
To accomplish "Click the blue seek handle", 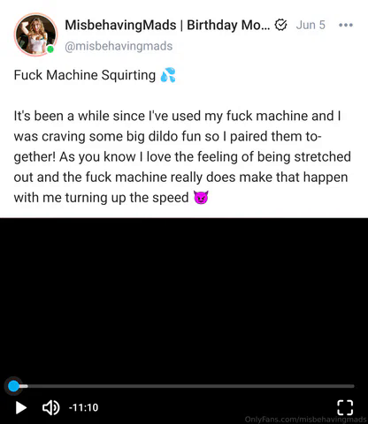I will coord(13,386).
